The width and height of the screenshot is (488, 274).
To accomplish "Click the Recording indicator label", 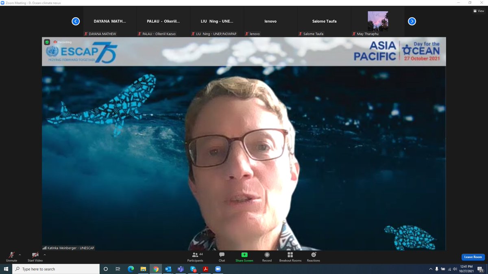I will (x=62, y=42).
